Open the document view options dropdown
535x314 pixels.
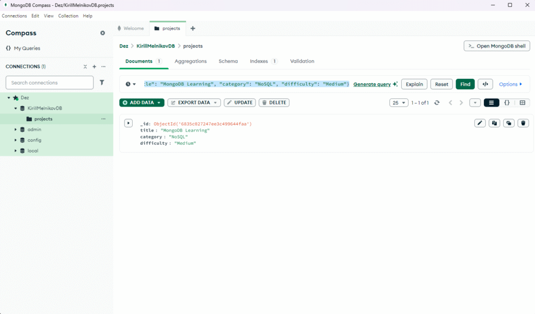coord(475,103)
